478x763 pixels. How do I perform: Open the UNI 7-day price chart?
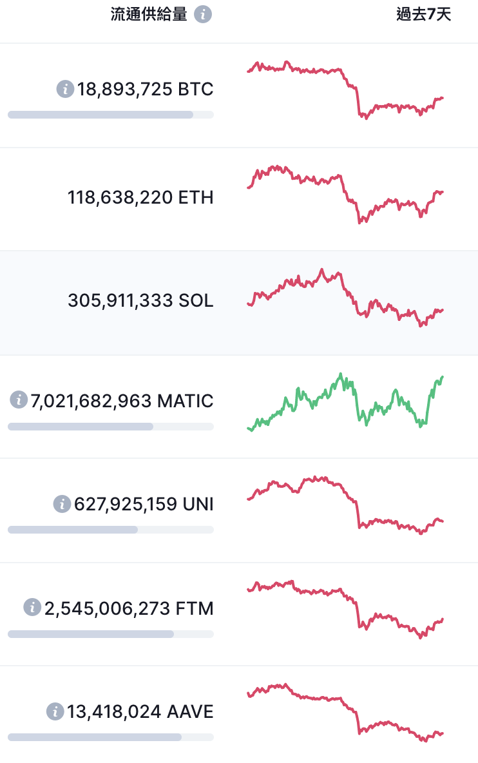[345, 505]
